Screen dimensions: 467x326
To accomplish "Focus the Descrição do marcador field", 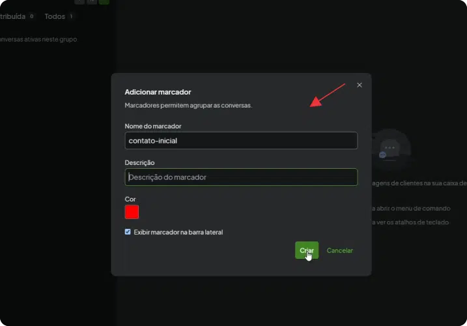I will coord(241,177).
